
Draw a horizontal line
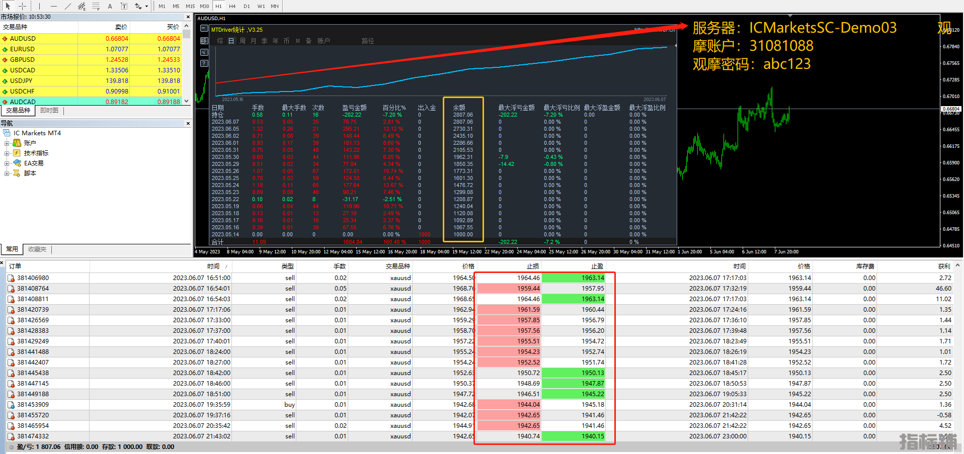click(54, 6)
